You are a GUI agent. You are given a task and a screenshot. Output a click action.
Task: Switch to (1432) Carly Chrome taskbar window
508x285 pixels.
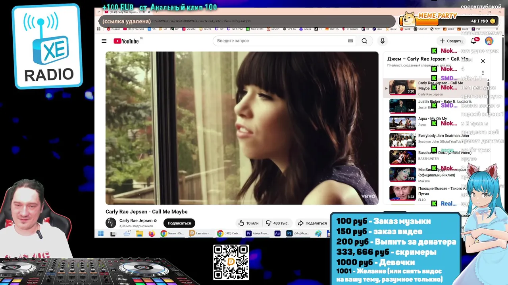click(x=229, y=234)
